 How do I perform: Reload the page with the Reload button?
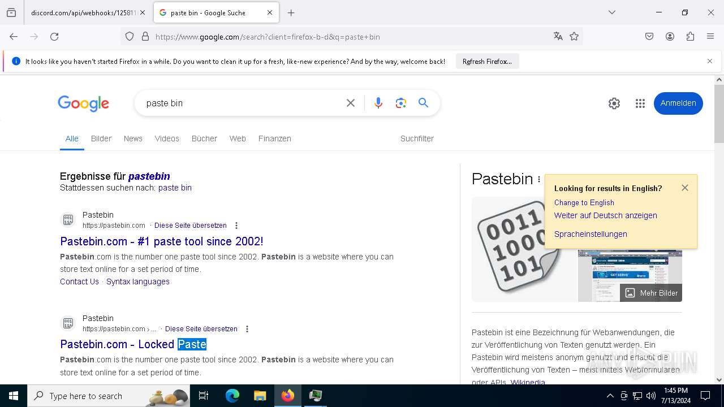click(54, 37)
